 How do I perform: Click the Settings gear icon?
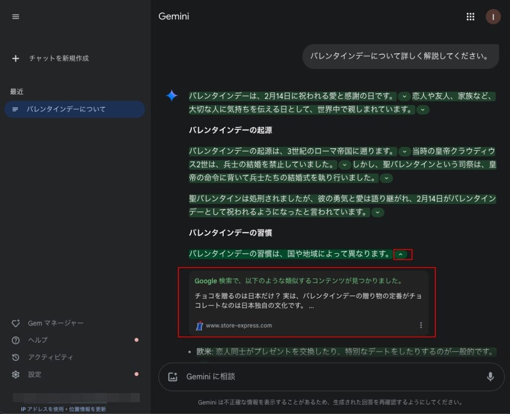click(15, 374)
